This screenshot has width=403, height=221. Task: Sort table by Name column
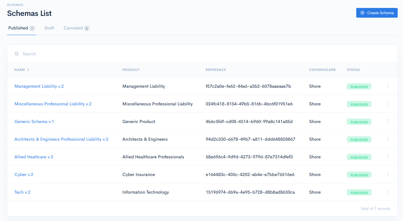22,70
